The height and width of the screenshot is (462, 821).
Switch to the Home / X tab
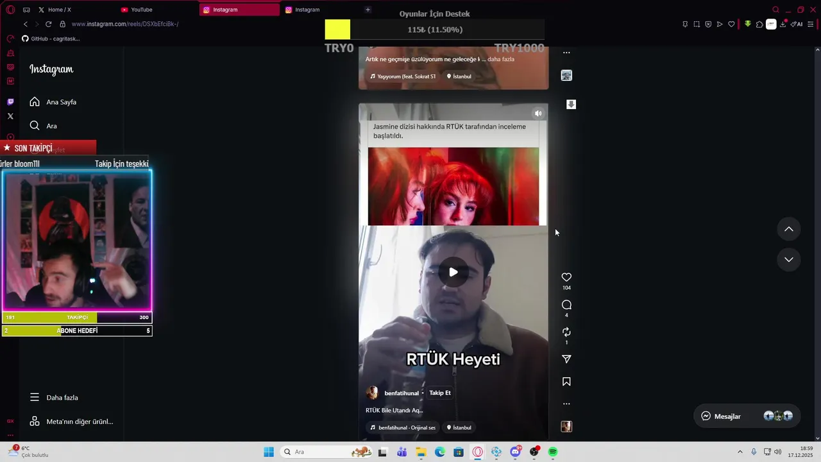75,10
